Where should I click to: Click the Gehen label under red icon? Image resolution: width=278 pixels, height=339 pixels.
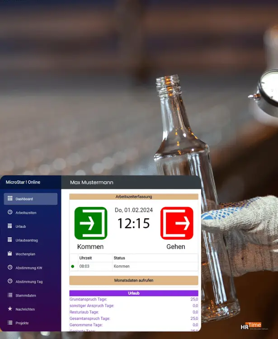pos(176,246)
